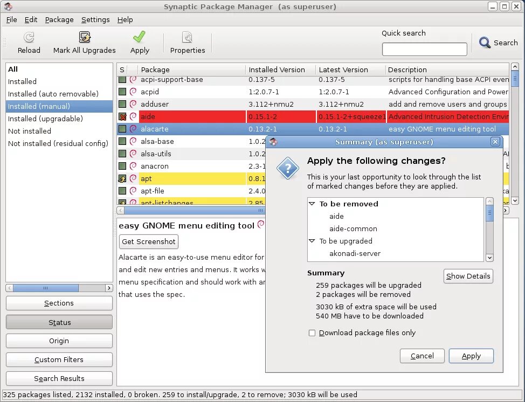
Task: Show Search Results view
Action: 59,379
